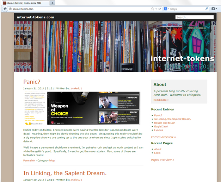The image size is (221, 182).
Task: Click Pages overview link
Action: pyautogui.click(x=162, y=160)
